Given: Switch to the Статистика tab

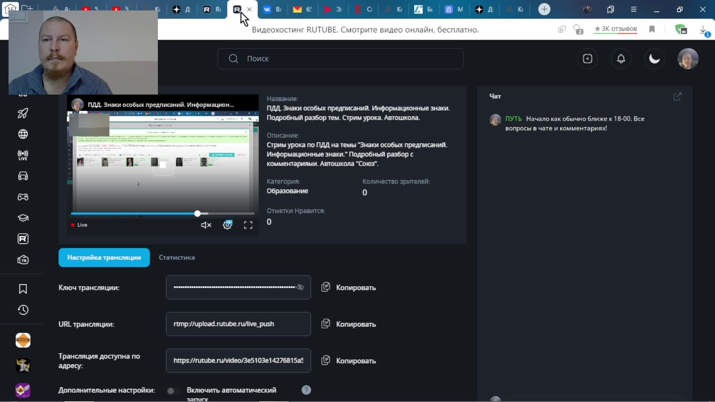Looking at the screenshot, I should 176,257.
